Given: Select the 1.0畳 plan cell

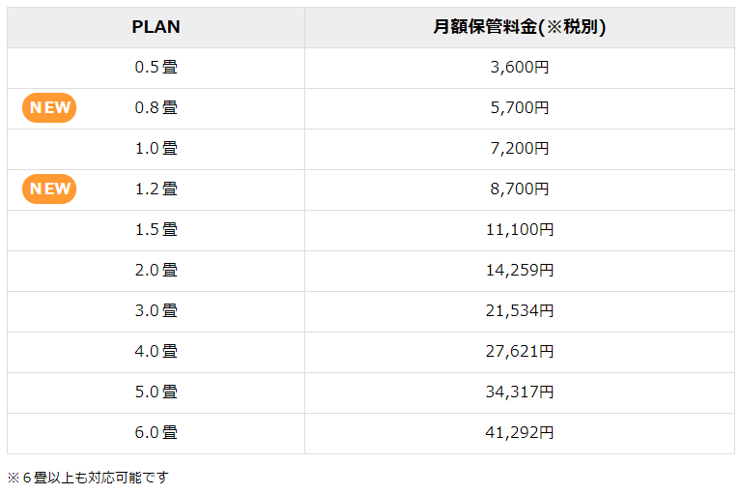Looking at the screenshot, I should (156, 149).
